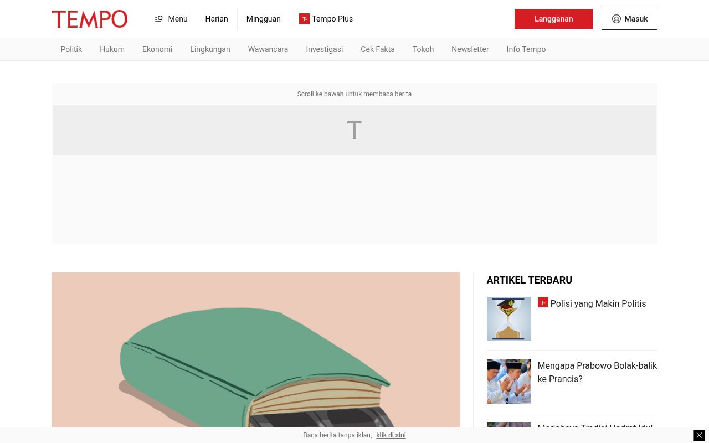
Task: Click 'Scroll ke bawah untuk membaca berita' text
Action: coord(354,94)
